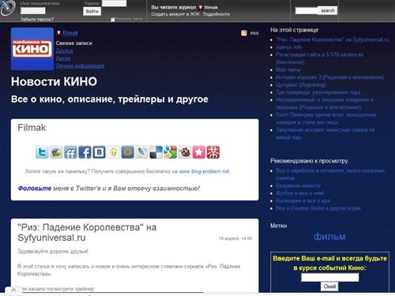
Task: Click the FriendFeed share icon
Action: click(x=70, y=152)
